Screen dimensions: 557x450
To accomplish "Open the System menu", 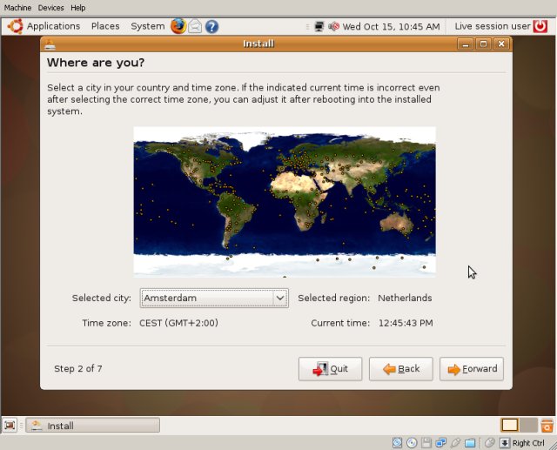I will click(147, 26).
